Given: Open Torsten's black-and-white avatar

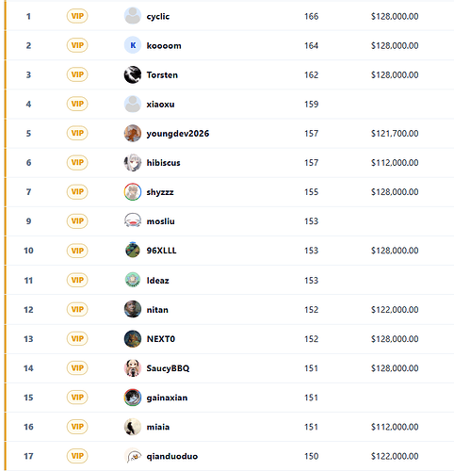Looking at the screenshot, I should [x=133, y=74].
